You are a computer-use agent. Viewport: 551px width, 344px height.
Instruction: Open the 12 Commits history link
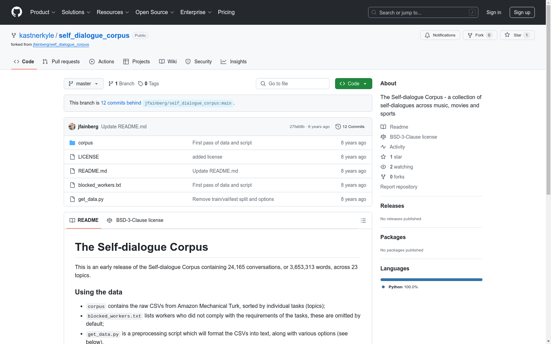350,127
